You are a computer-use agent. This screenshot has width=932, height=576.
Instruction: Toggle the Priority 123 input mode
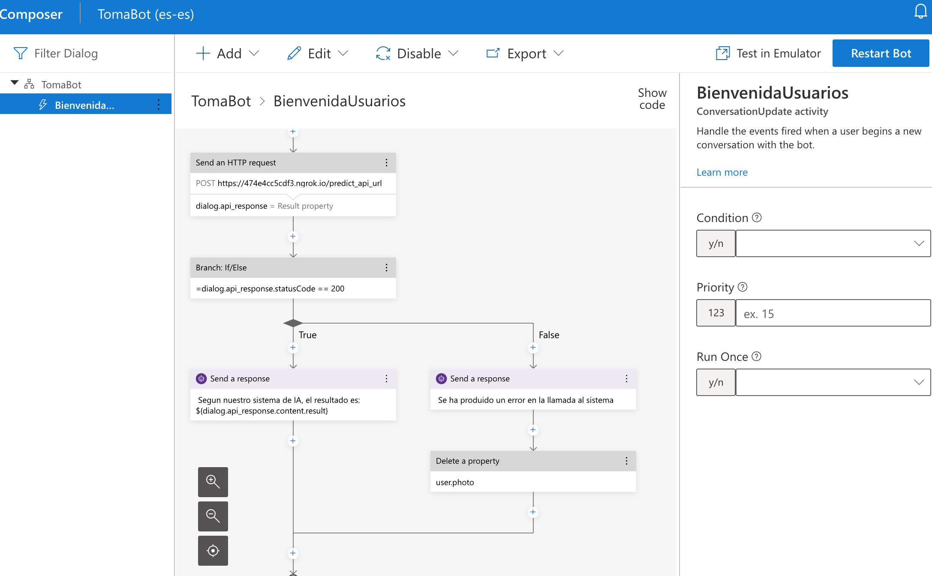[x=715, y=312]
